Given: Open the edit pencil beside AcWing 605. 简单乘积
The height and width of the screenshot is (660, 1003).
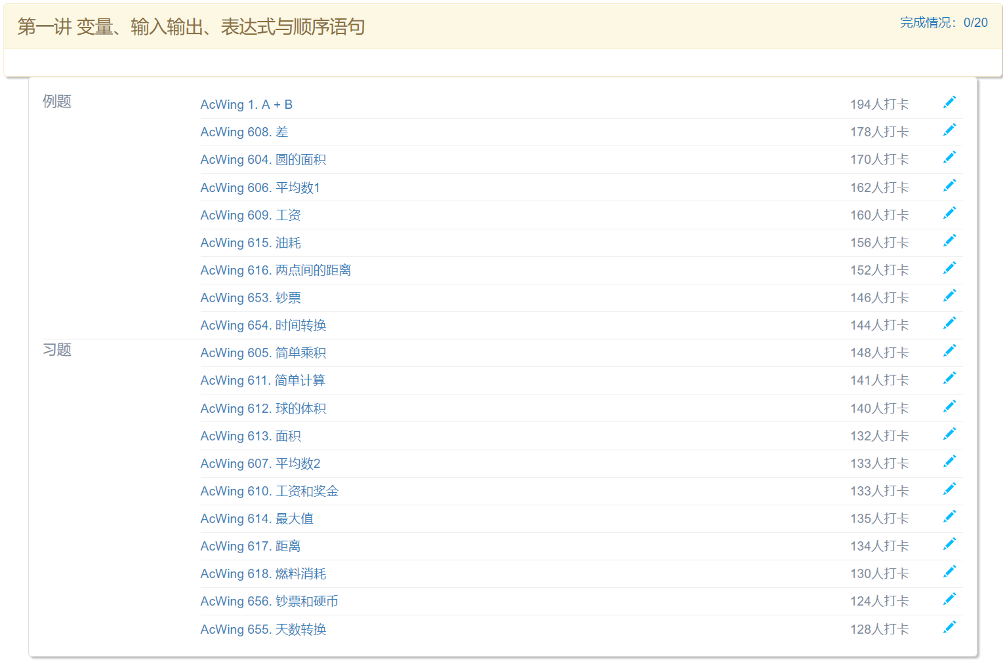Looking at the screenshot, I should click(x=949, y=350).
